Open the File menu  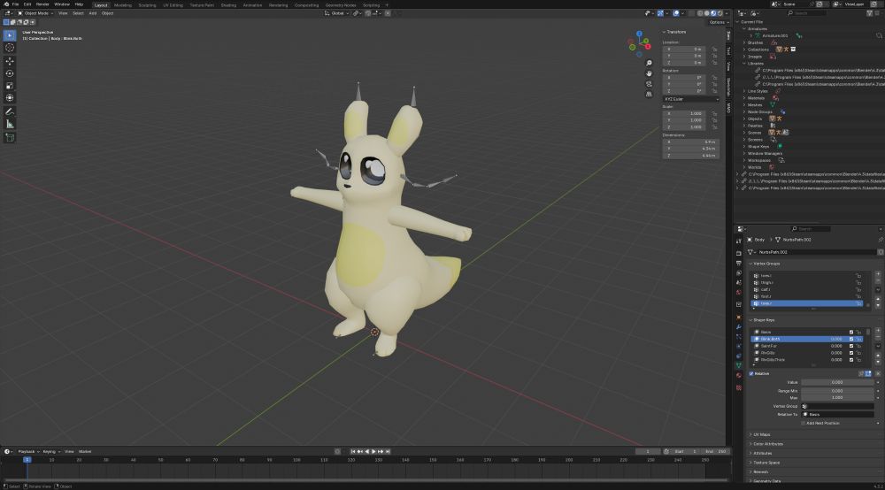pyautogui.click(x=15, y=4)
